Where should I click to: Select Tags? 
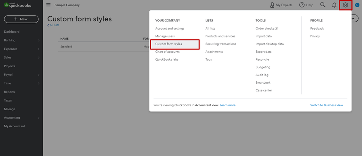click(209, 59)
